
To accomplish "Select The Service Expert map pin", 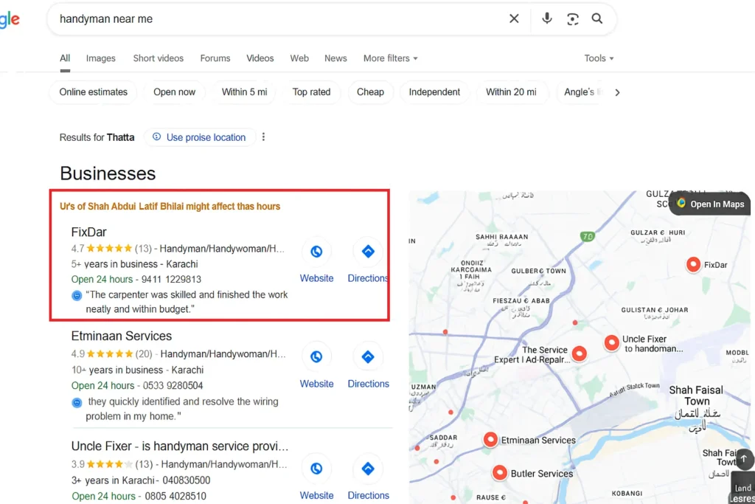I will [580, 353].
